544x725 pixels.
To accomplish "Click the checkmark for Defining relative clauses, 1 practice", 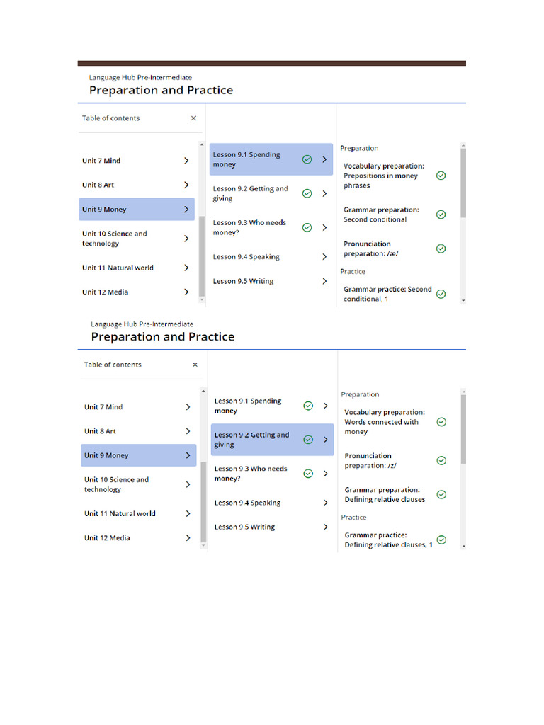I will 441,540.
